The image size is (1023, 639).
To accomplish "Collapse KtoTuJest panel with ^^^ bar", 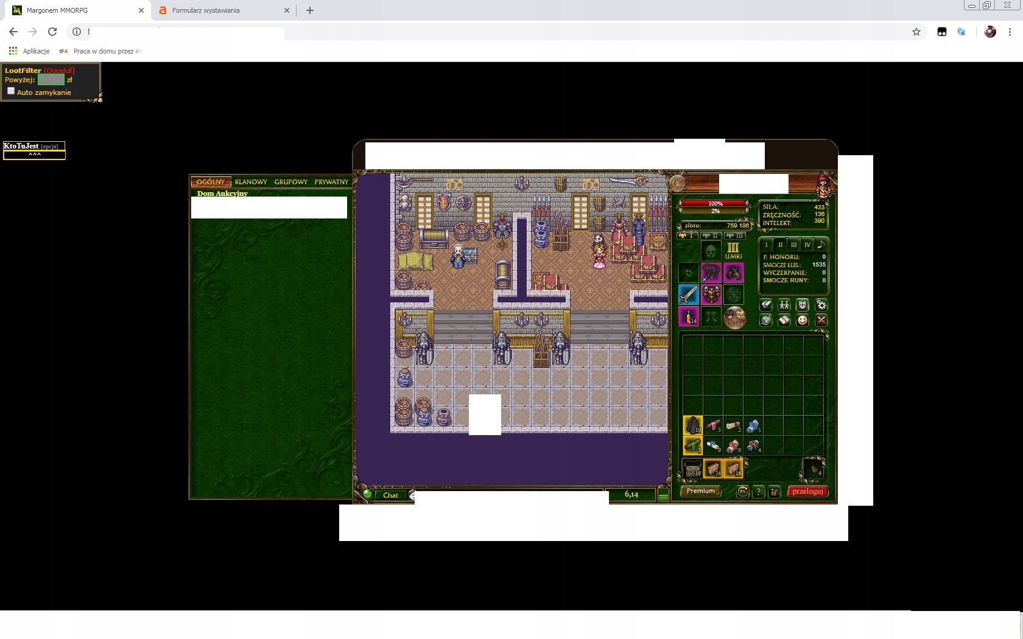I will tap(35, 155).
